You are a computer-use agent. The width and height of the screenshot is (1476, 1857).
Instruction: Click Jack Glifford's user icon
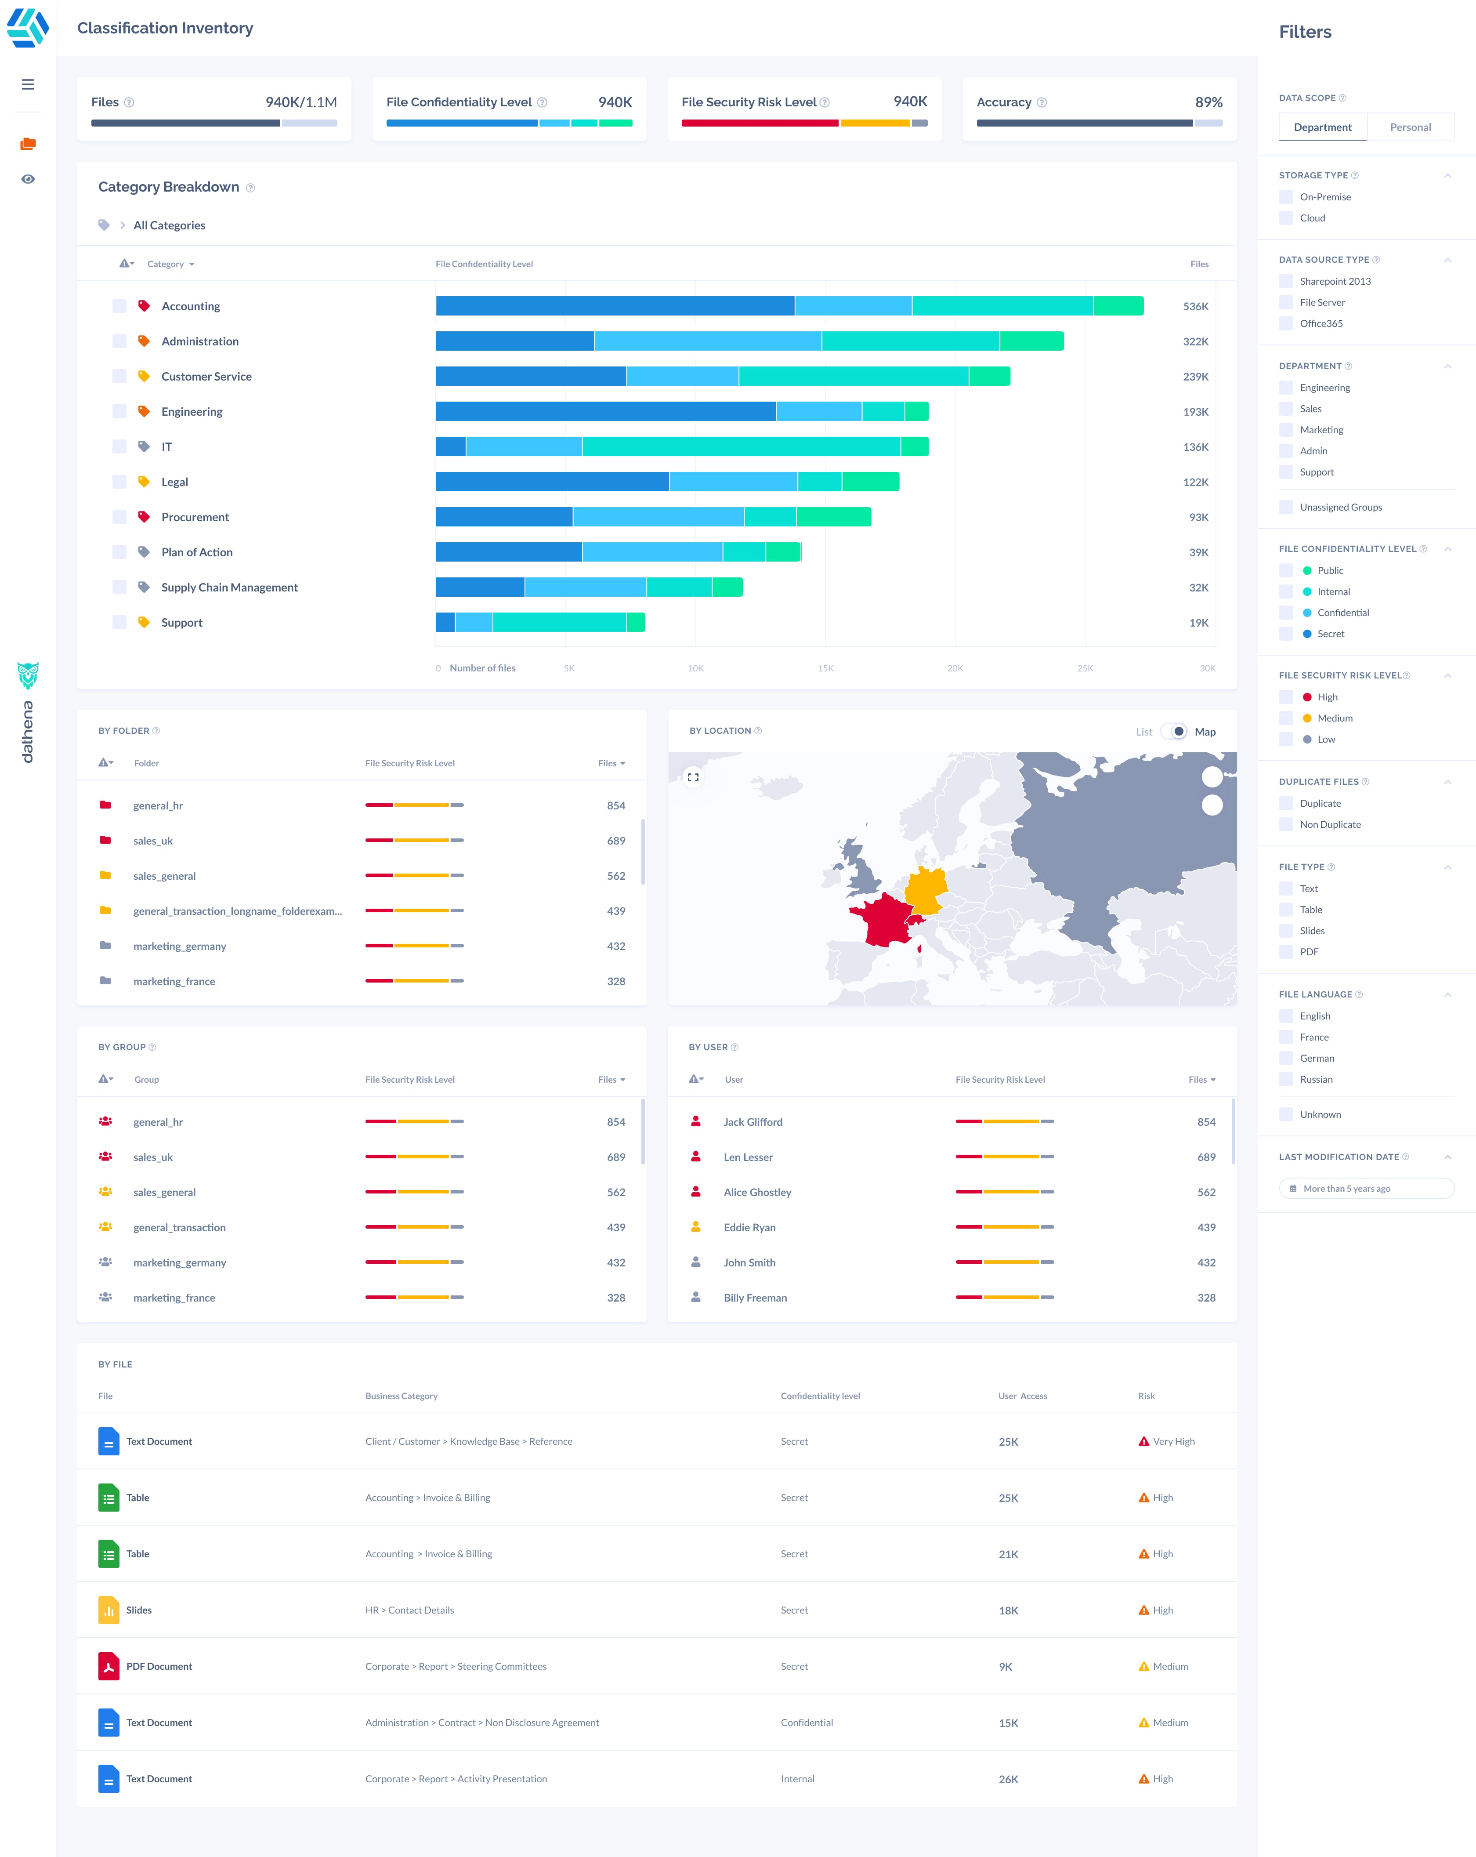[x=696, y=1121]
